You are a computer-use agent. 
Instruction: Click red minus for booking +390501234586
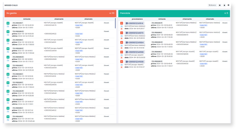tap(122, 52)
